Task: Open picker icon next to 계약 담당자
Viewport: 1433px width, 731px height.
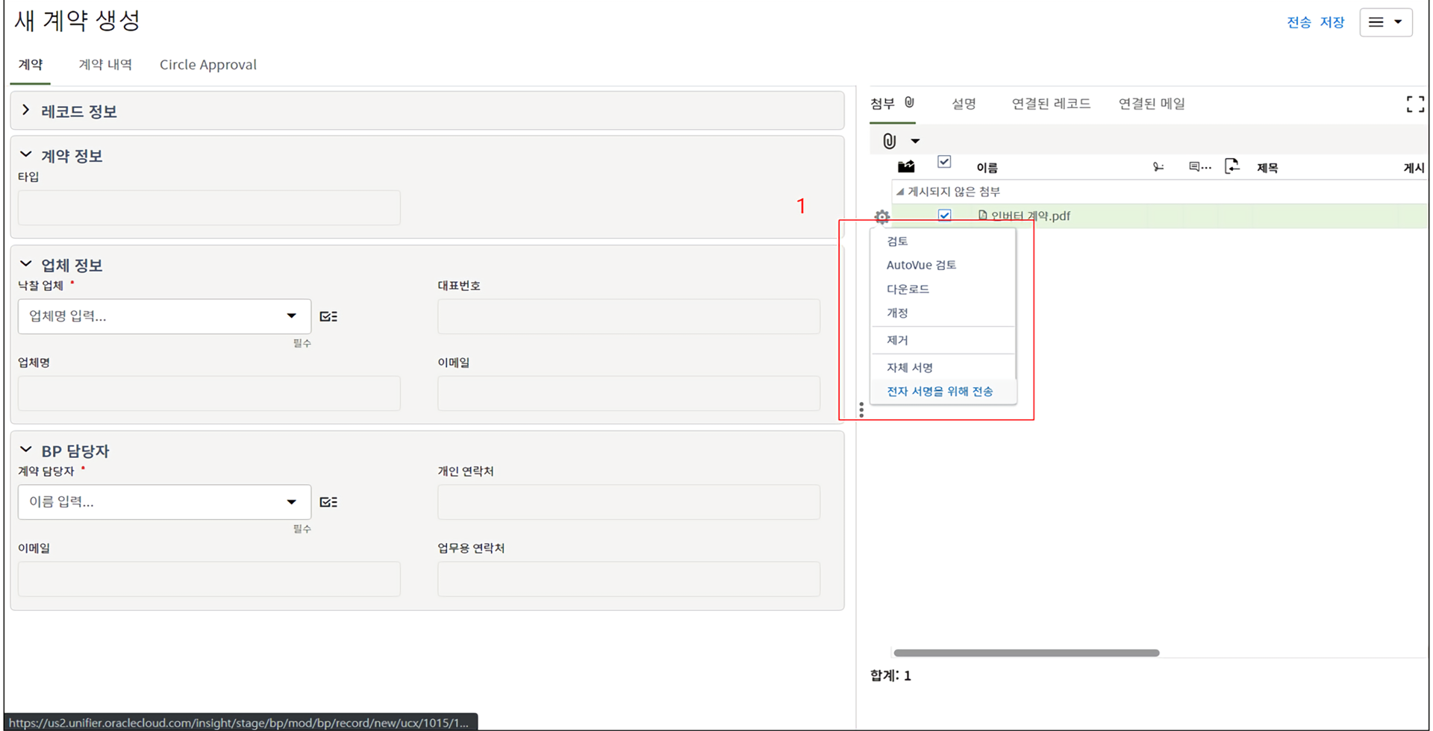Action: 328,502
